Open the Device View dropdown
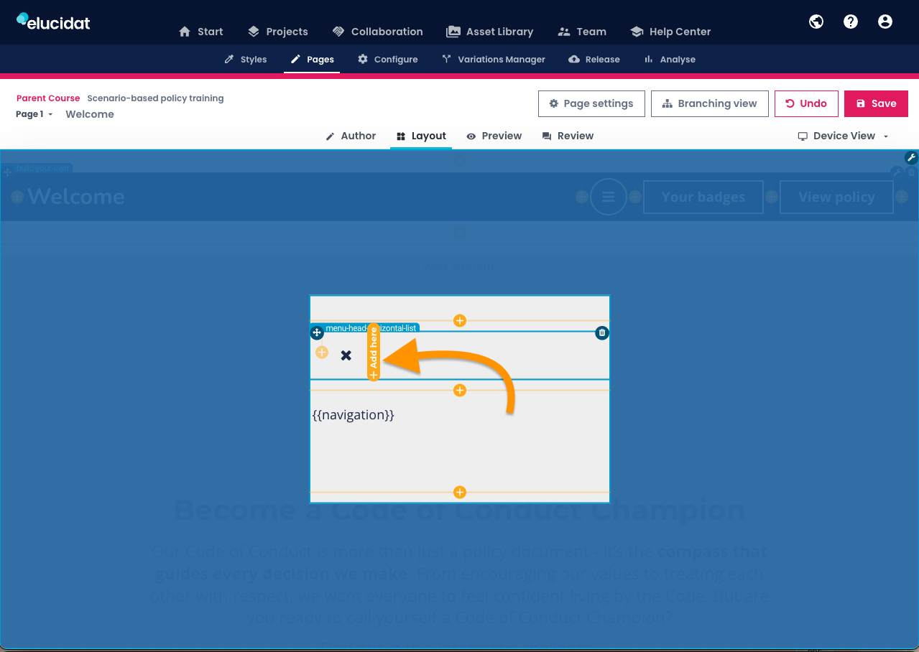919x652 pixels. click(x=842, y=136)
